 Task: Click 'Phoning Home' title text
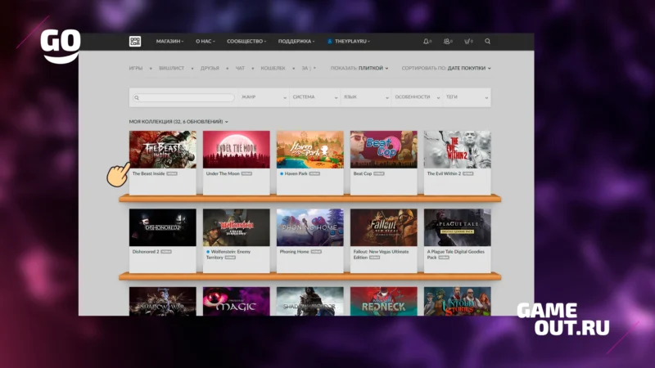pyautogui.click(x=295, y=252)
